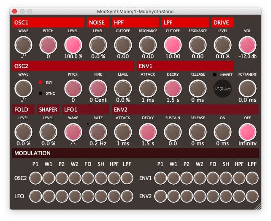Click the LPF CUTOFF knob
The width and height of the screenshot is (271, 221).
[173, 44]
